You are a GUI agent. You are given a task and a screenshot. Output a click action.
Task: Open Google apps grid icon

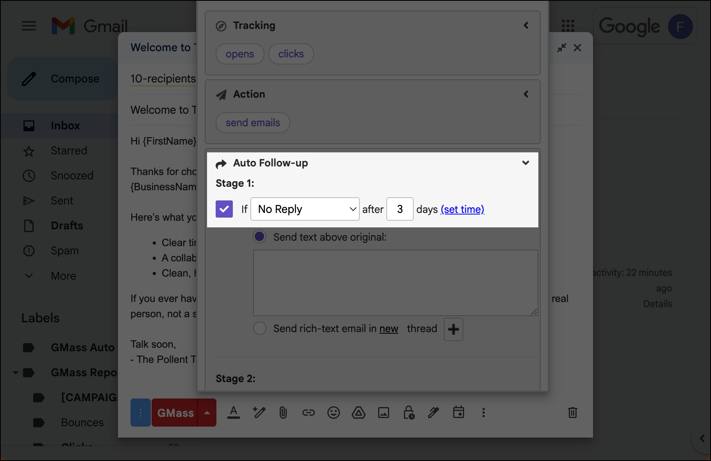coord(568,26)
